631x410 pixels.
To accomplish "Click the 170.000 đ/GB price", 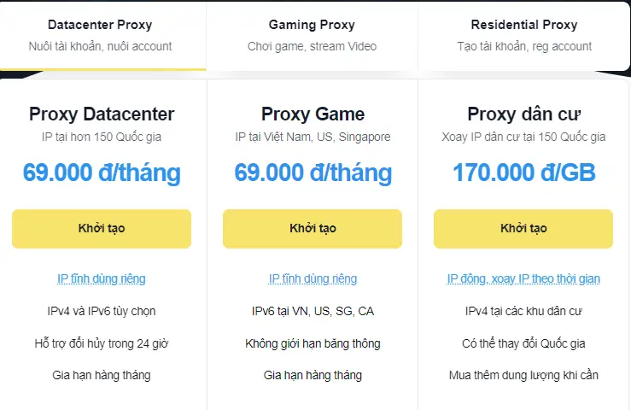I will coord(523,173).
